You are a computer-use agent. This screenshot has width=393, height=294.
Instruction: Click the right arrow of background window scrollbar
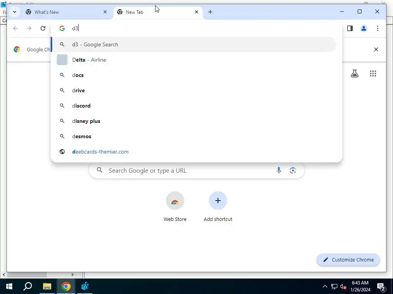[x=73, y=274]
